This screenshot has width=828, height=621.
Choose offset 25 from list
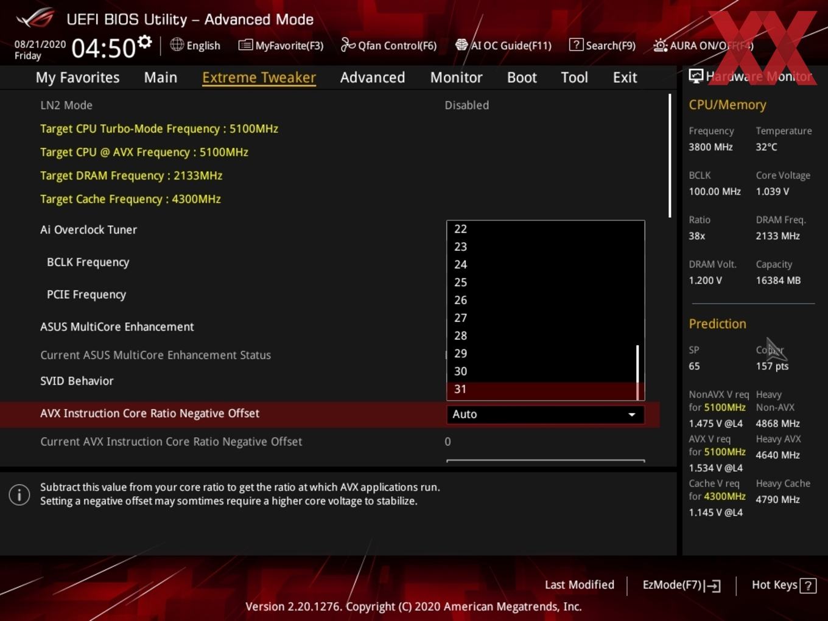(541, 282)
